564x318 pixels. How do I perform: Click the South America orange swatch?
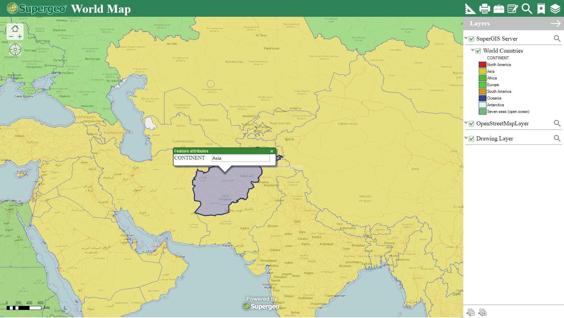click(x=482, y=91)
